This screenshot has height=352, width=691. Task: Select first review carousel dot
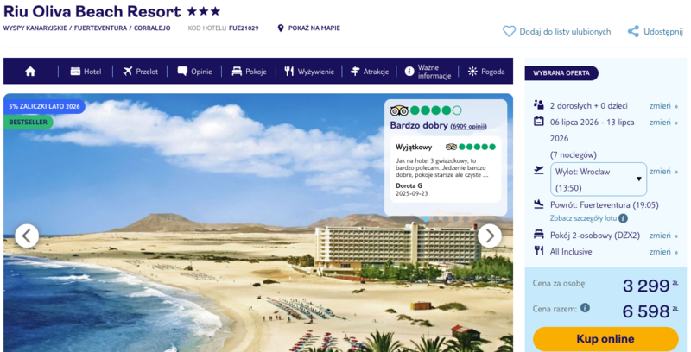[x=426, y=218]
